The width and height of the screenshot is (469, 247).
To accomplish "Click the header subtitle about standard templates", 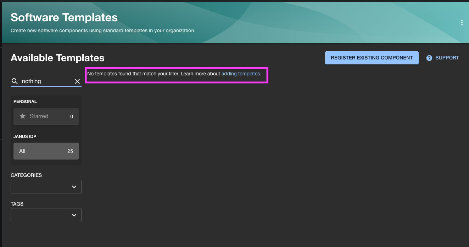I will point(102,30).
